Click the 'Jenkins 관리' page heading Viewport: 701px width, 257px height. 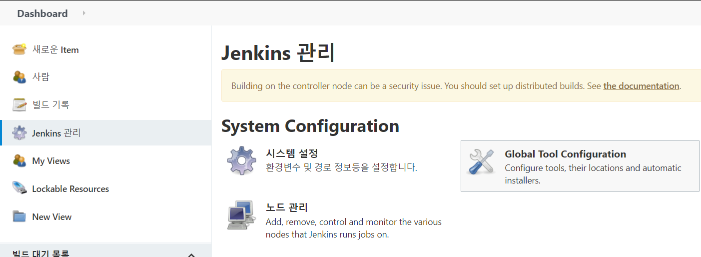coord(278,52)
